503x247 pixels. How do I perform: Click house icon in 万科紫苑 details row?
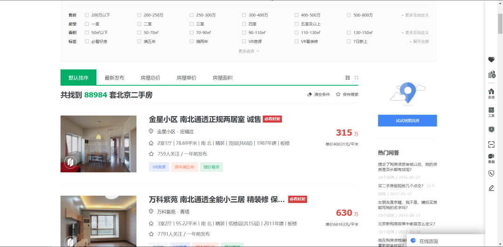click(x=151, y=224)
